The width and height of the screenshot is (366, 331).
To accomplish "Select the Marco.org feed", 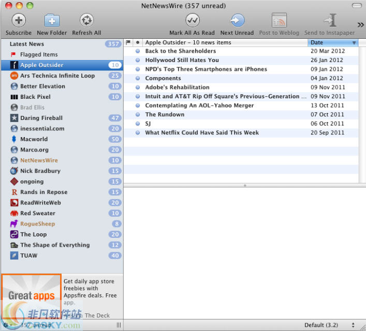I will pyautogui.click(x=62, y=149).
